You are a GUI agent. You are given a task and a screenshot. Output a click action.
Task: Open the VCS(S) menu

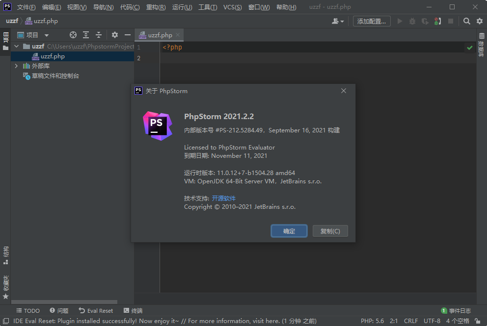pos(232,7)
